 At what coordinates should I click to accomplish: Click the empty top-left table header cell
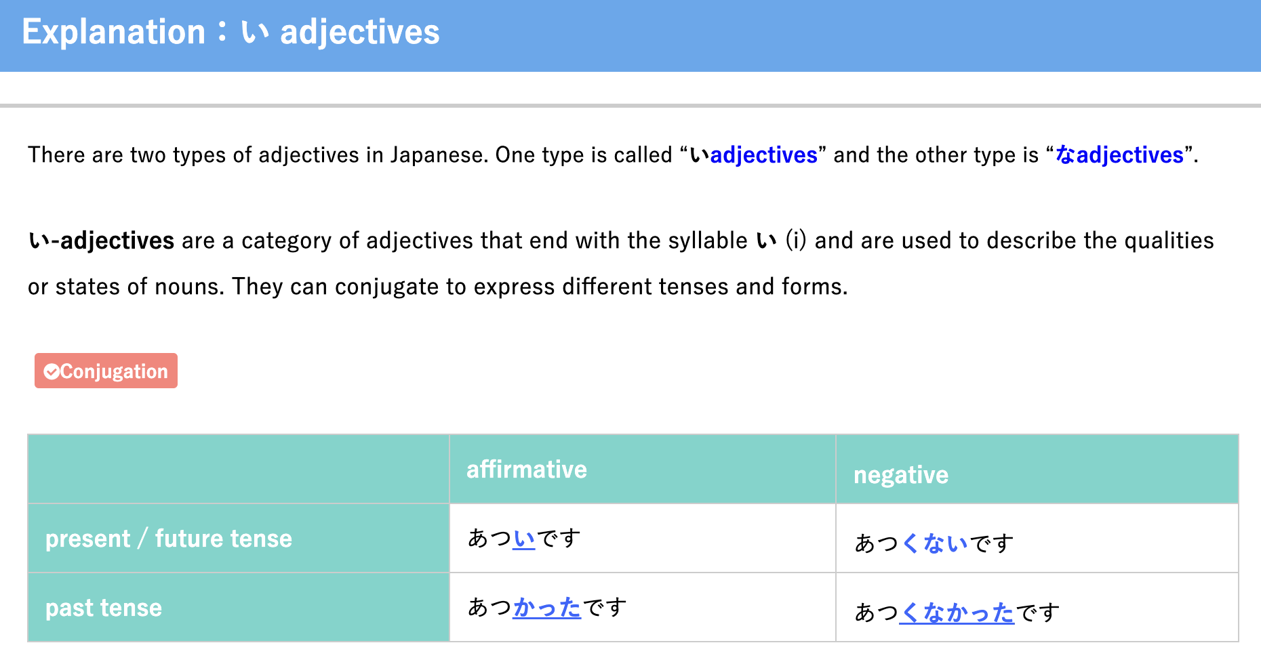(238, 469)
